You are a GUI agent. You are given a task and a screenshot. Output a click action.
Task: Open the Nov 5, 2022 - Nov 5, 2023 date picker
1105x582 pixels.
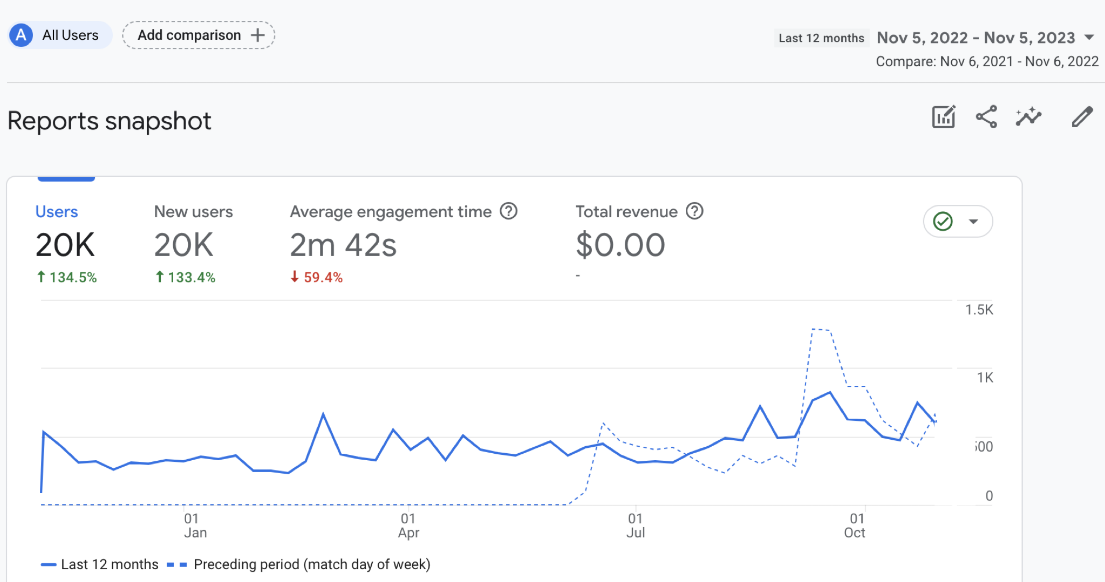click(x=976, y=37)
